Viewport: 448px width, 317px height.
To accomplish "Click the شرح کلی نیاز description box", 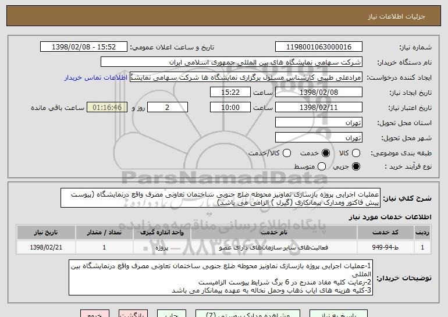I will (221, 198).
